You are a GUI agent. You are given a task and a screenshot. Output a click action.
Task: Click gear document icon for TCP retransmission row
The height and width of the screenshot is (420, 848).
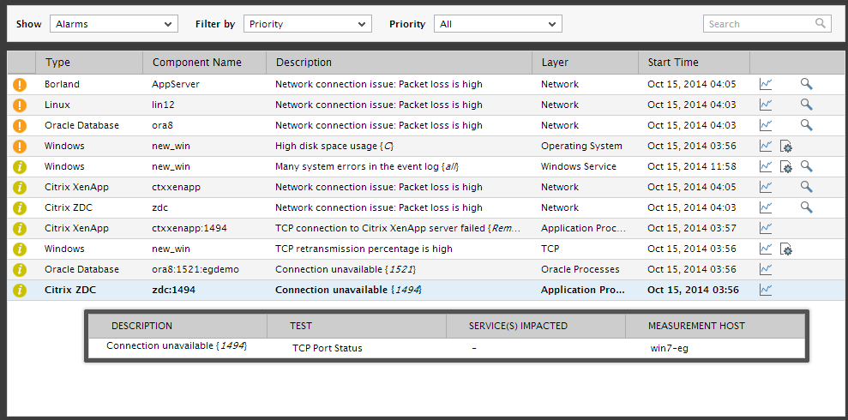point(785,249)
